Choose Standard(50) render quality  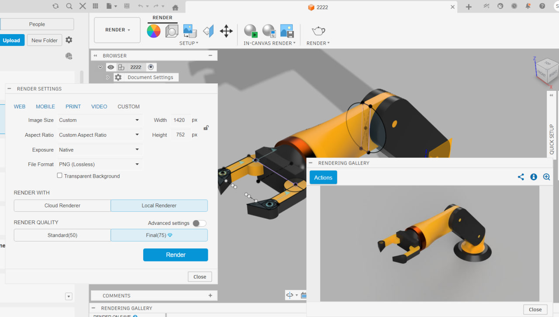coord(62,235)
